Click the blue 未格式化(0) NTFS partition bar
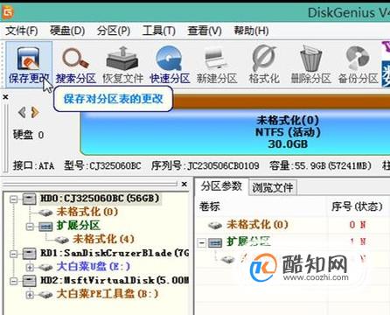 pyautogui.click(x=235, y=132)
